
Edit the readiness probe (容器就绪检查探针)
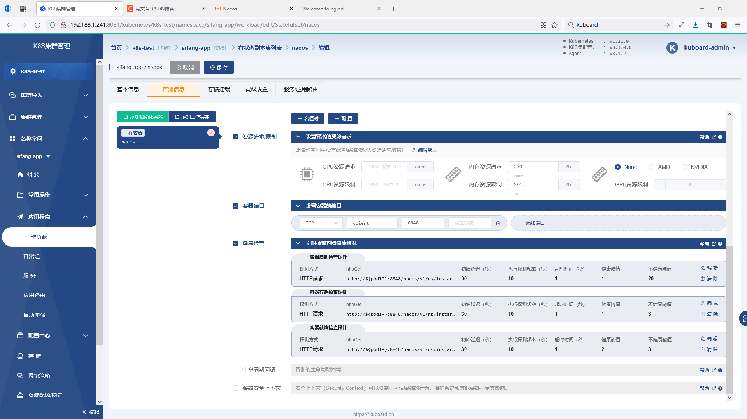(709, 339)
